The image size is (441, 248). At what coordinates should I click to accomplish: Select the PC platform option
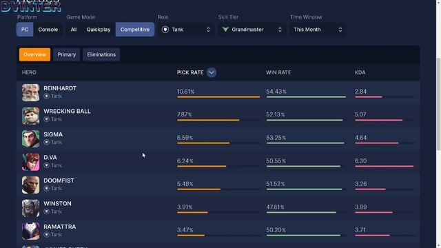tap(25, 29)
